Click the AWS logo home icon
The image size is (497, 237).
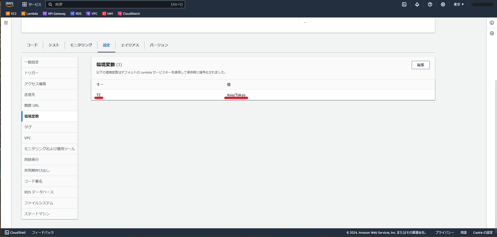9,4
